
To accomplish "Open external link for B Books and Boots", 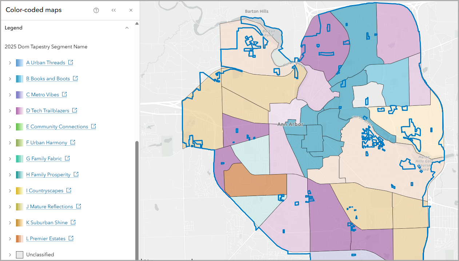I will [x=75, y=78].
